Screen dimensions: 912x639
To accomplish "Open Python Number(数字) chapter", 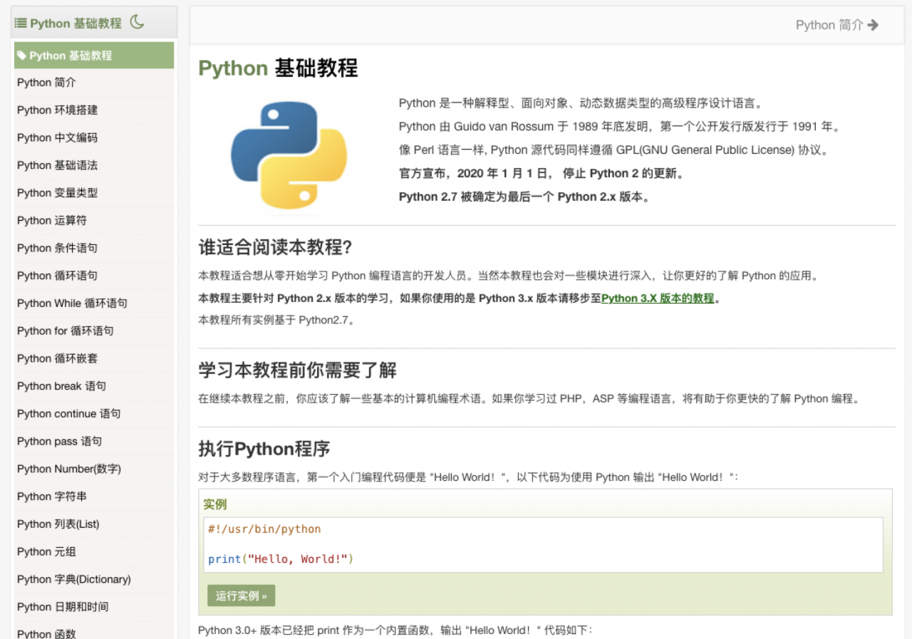I will point(69,469).
